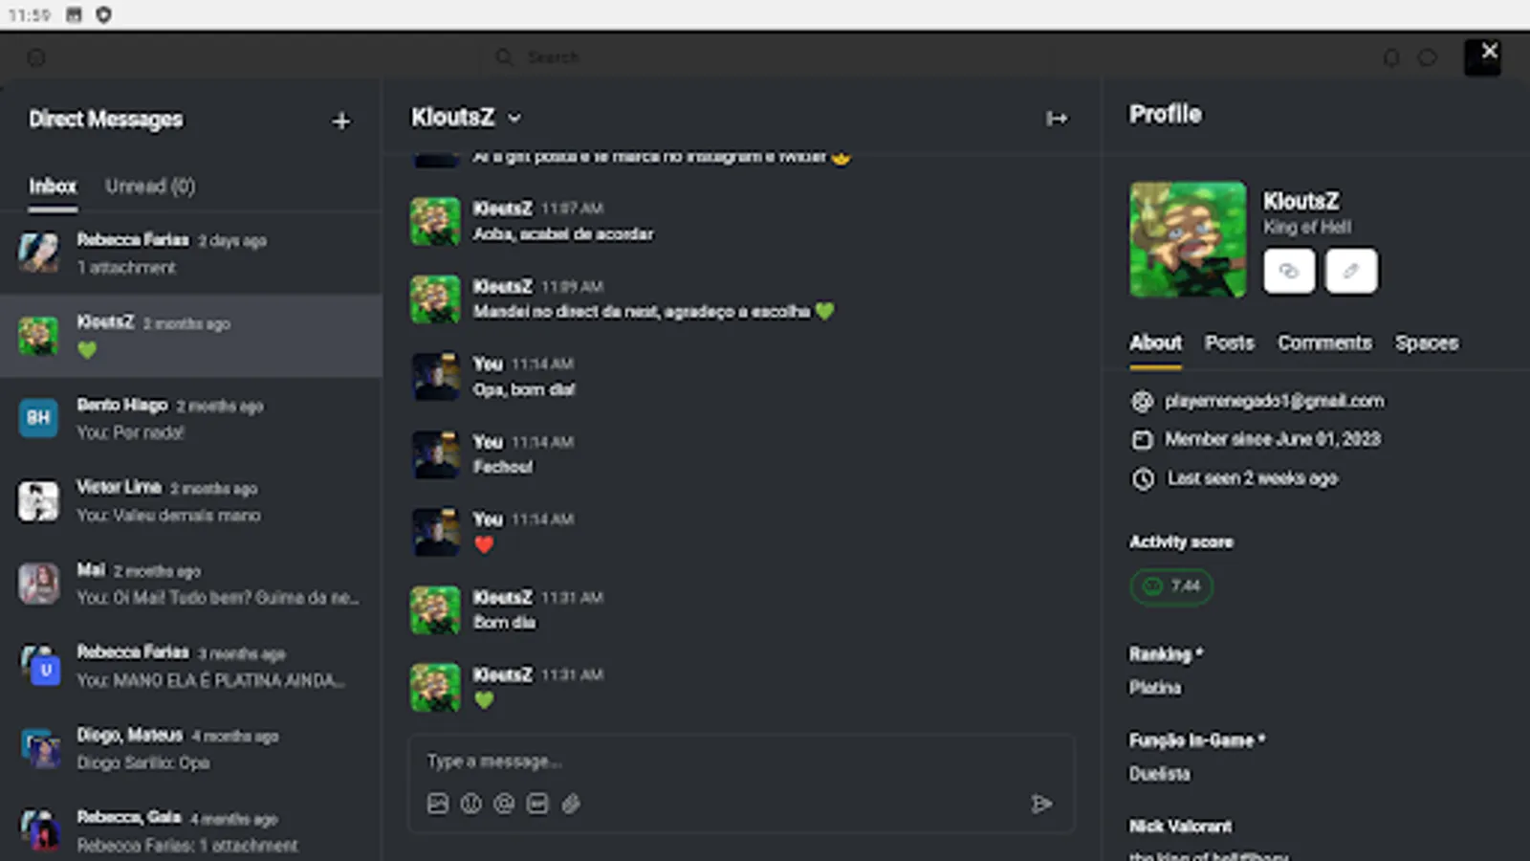Click the image upload icon in composer

(438, 804)
